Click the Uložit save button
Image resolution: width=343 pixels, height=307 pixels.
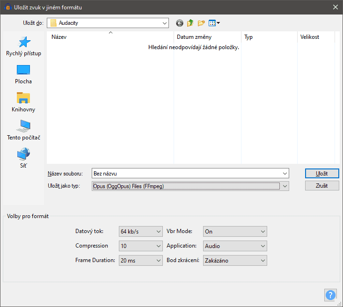[322, 174]
